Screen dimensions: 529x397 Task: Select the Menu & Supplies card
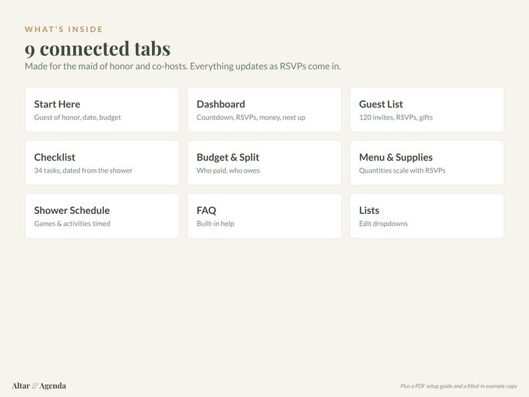point(427,163)
